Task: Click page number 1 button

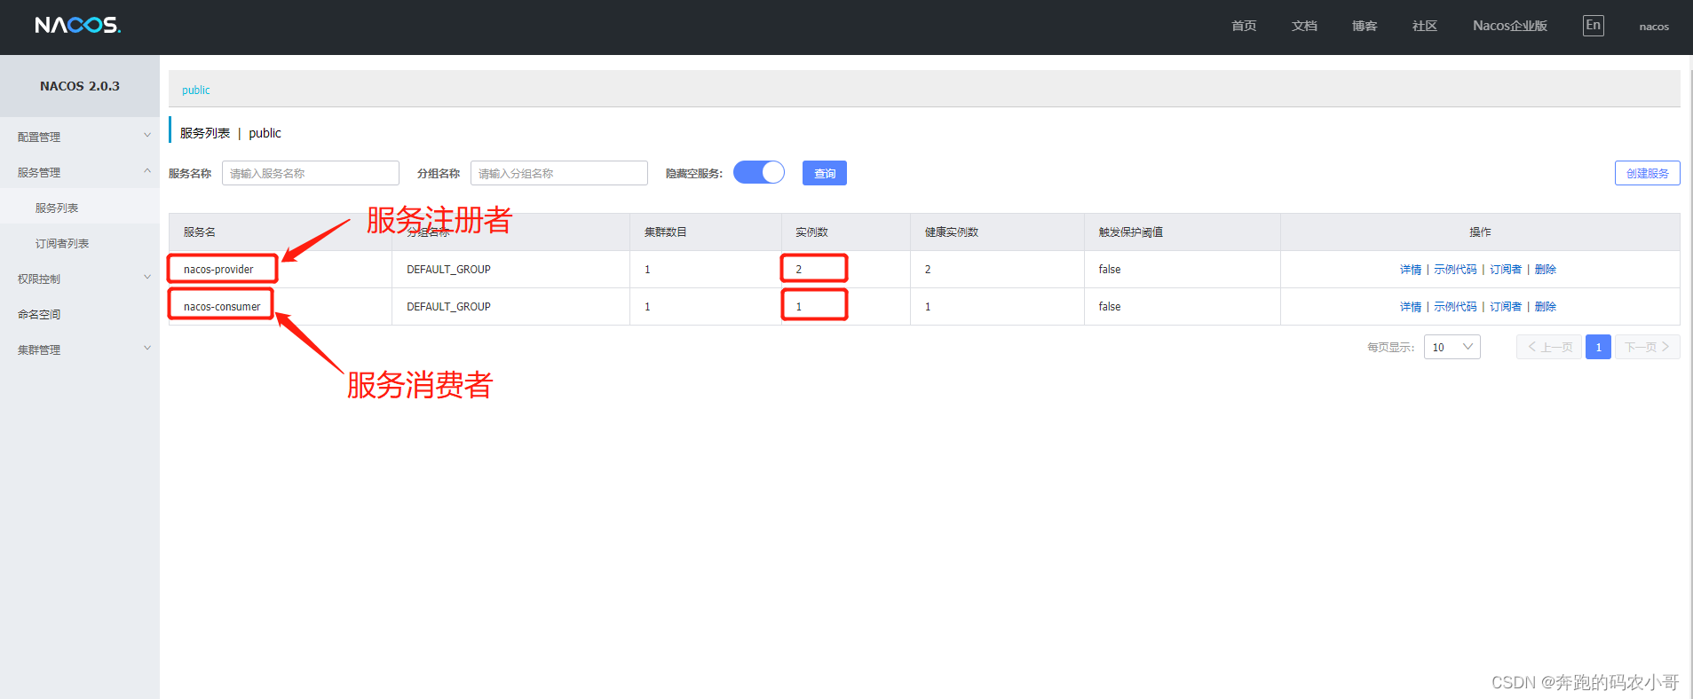Action: [x=1598, y=347]
